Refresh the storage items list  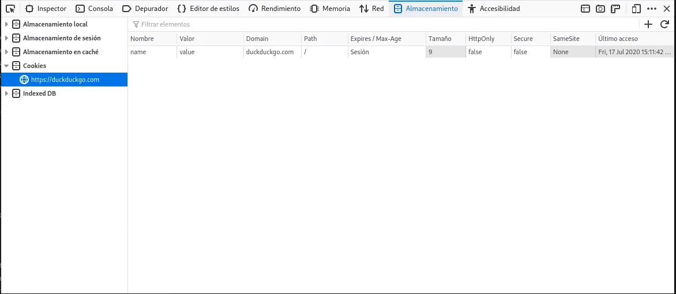click(x=664, y=24)
